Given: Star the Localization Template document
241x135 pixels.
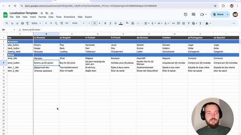Looking at the screenshot, I should pos(42,13).
